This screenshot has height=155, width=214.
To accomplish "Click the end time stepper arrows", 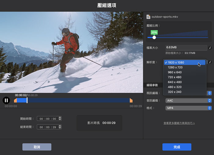I will click(60, 127).
